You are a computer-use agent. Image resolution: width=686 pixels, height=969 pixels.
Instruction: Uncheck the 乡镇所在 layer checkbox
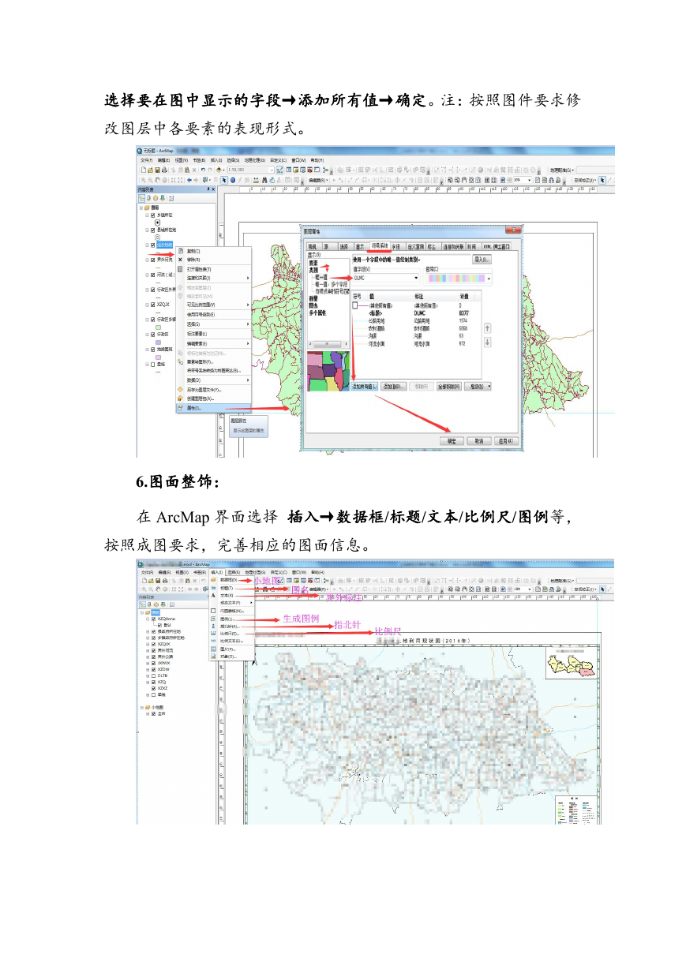pos(153,215)
